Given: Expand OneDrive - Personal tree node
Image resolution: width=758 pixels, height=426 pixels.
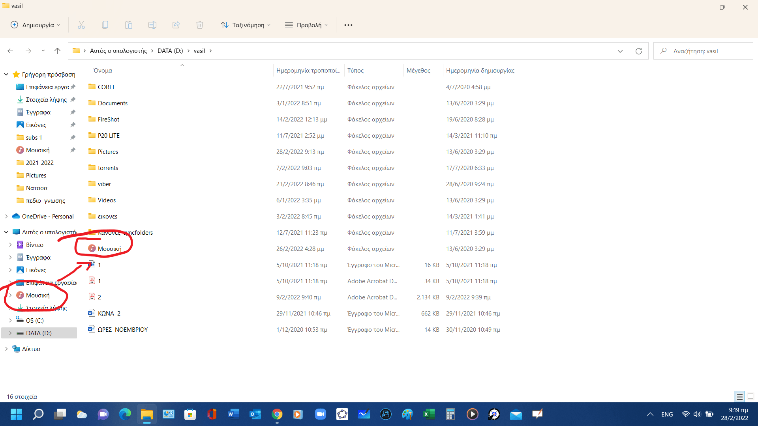Looking at the screenshot, I should coord(6,217).
